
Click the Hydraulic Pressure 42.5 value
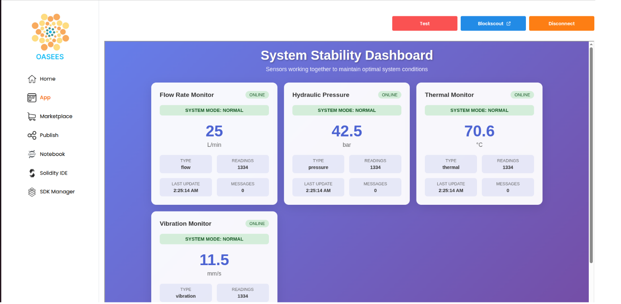(x=347, y=131)
